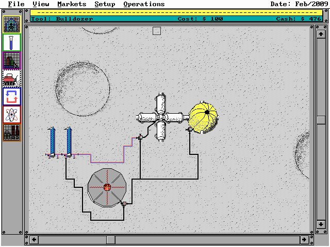This screenshot has width=330, height=247.
Task: Click the scroll left arrow button
Action: (34, 239)
